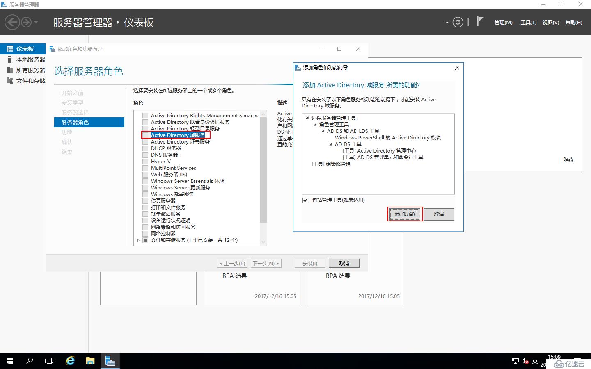Open the 帮助(H) menu
The image size is (591, 369).
pyautogui.click(x=573, y=23)
